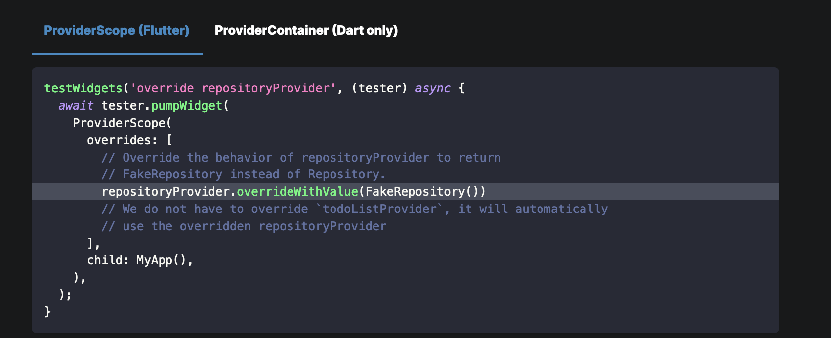The width and height of the screenshot is (831, 338).
Task: Click the child: MyApp() line
Action: click(x=141, y=260)
